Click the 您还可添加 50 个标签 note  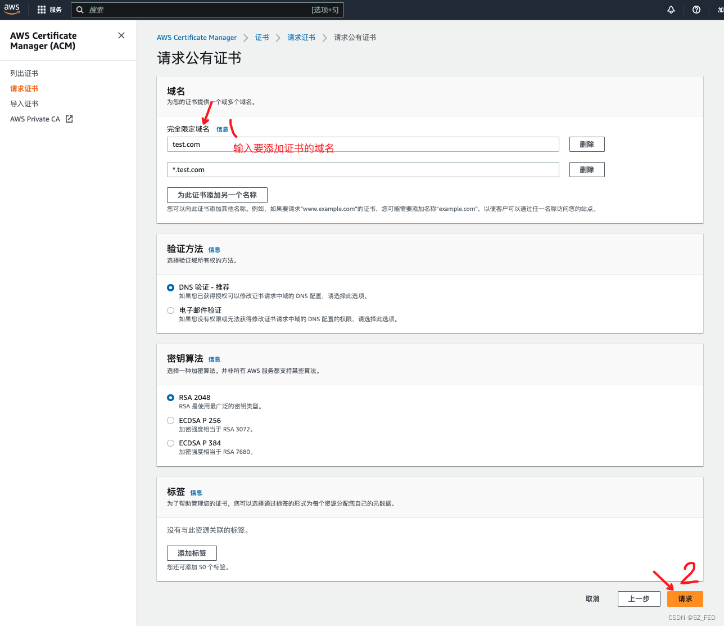click(x=199, y=568)
